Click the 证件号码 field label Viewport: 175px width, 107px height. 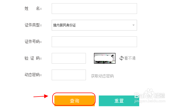tap(33, 41)
